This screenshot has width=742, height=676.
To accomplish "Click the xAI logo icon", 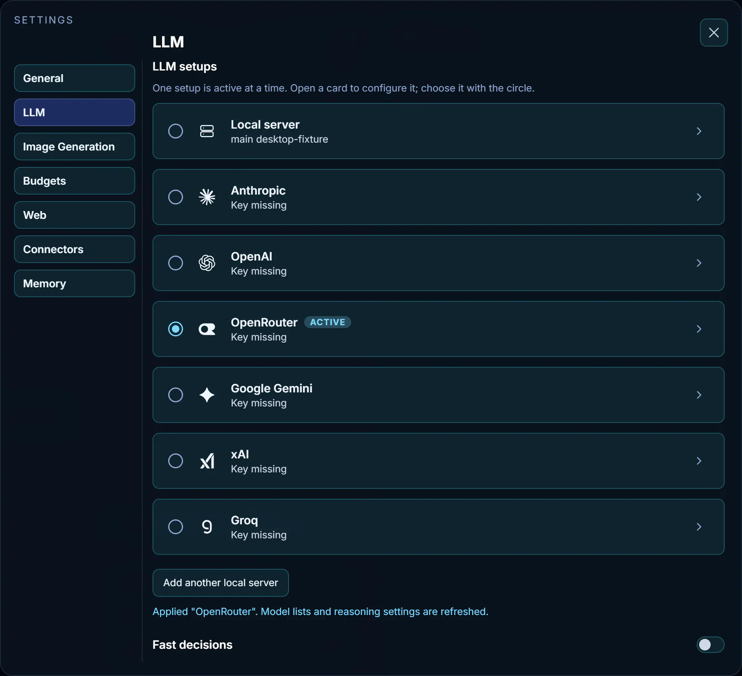I will point(207,461).
